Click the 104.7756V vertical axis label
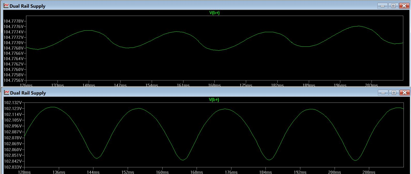 point(13,80)
